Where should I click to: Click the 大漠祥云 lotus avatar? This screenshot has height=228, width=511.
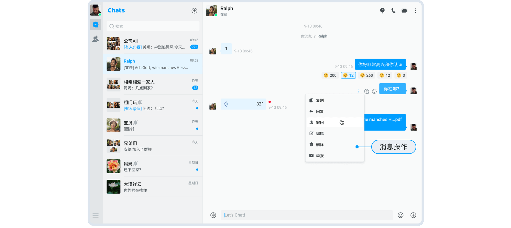click(113, 187)
